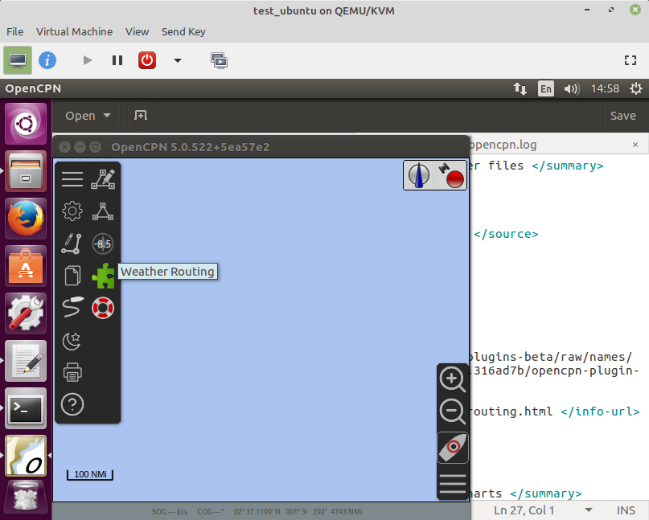This screenshot has height=520, width=649.
Task: Toggle the -8,5 compass variation plugin icon
Action: point(103,244)
